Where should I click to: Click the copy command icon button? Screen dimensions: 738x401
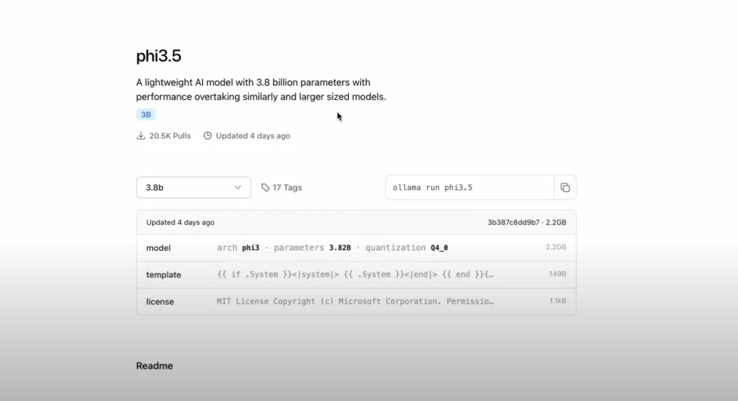point(565,188)
